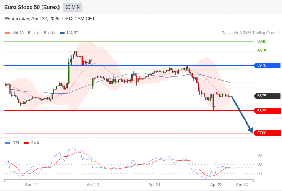The height and width of the screenshot is (191, 282).
Task: Click the Euro Stoxx 50 (Eurex) title
Action: click(32, 7)
